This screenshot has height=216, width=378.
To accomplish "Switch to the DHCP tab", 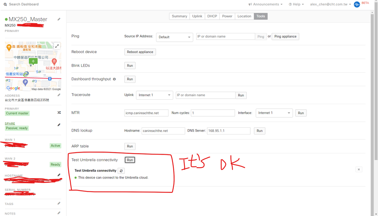I will (x=212, y=16).
